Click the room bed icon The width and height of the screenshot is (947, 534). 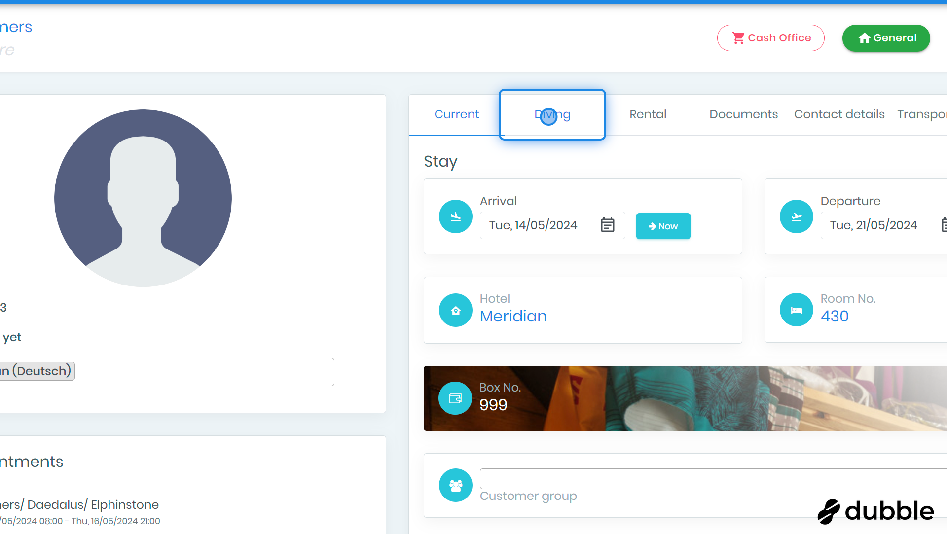[796, 310]
